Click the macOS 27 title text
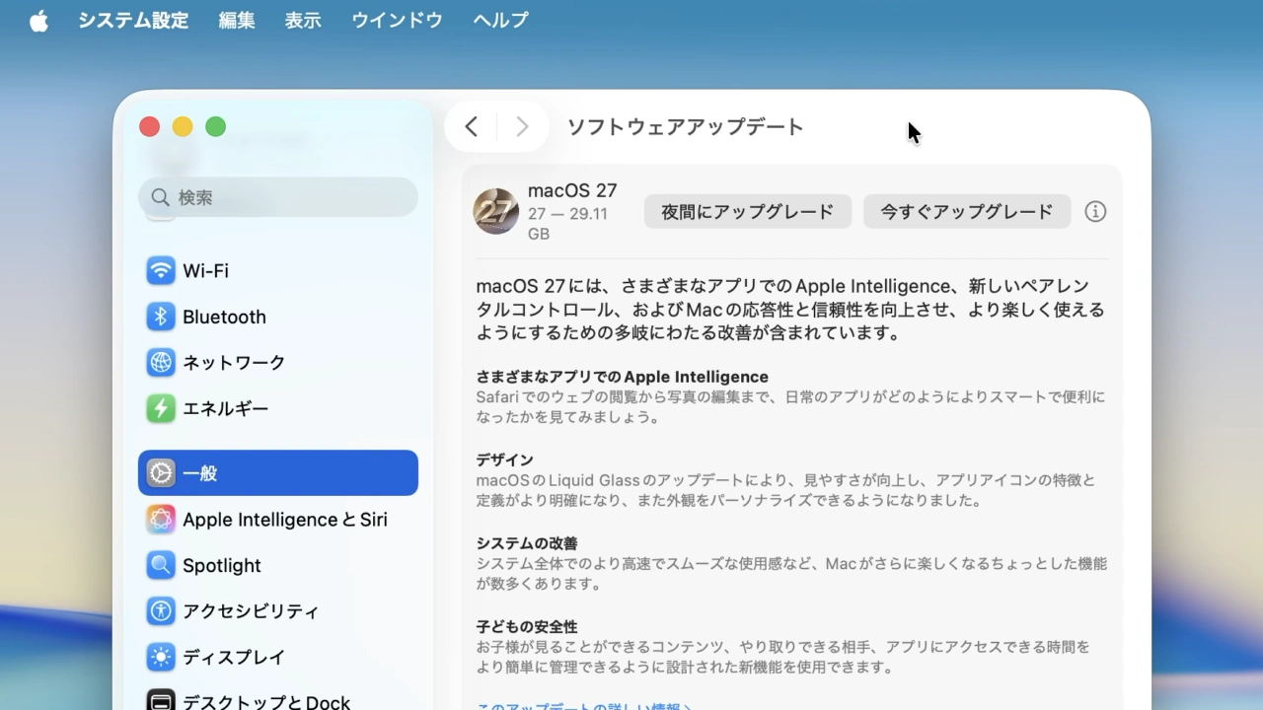The image size is (1263, 710). 572,190
